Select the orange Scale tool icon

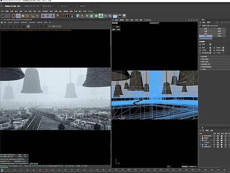click(x=23, y=16)
